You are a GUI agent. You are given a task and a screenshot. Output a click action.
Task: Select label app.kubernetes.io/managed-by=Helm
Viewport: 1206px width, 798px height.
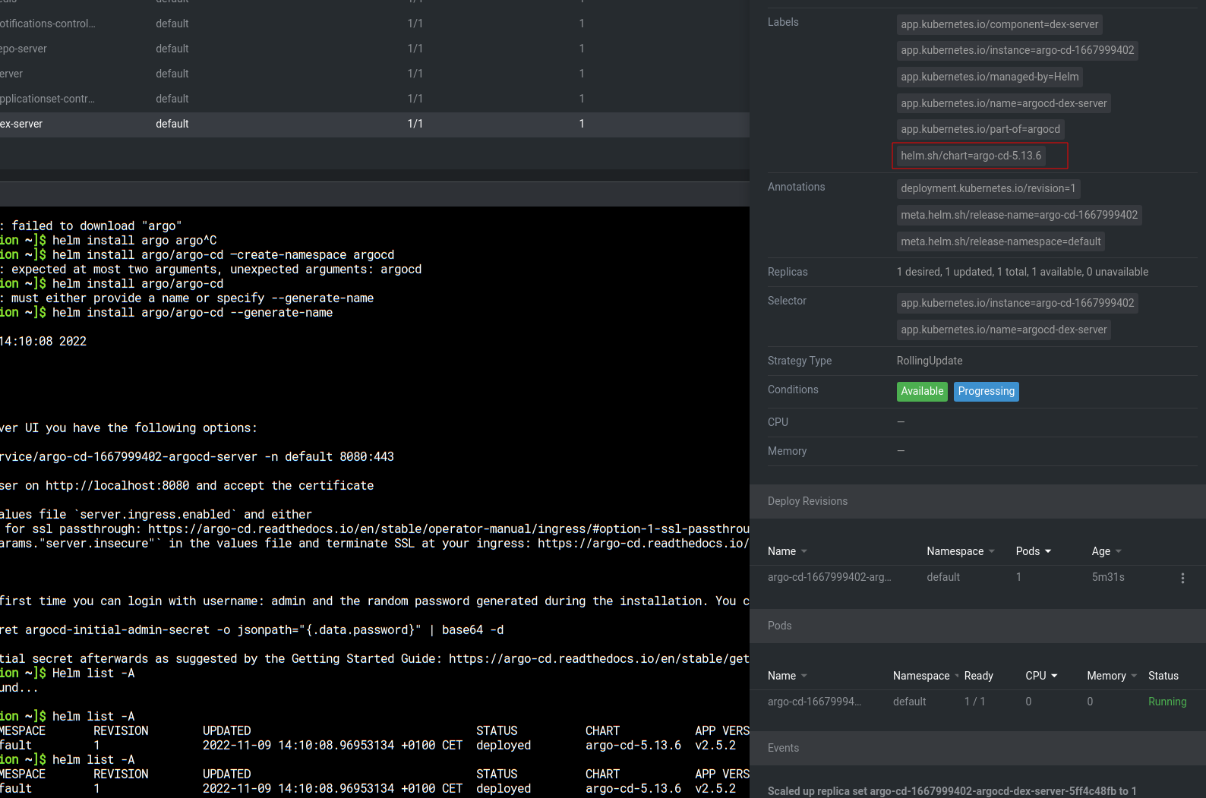[x=990, y=77]
